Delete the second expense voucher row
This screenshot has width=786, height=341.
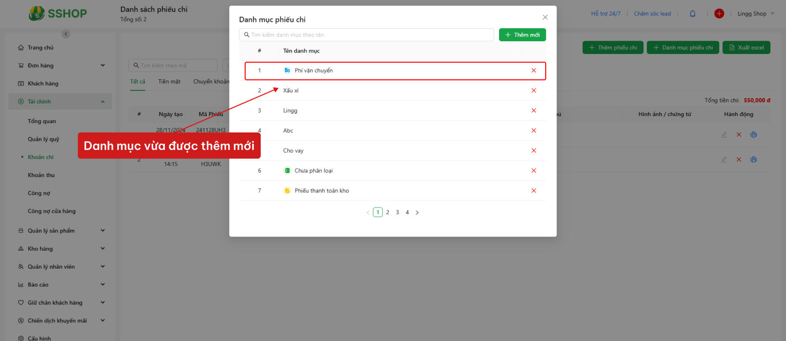tap(739, 159)
